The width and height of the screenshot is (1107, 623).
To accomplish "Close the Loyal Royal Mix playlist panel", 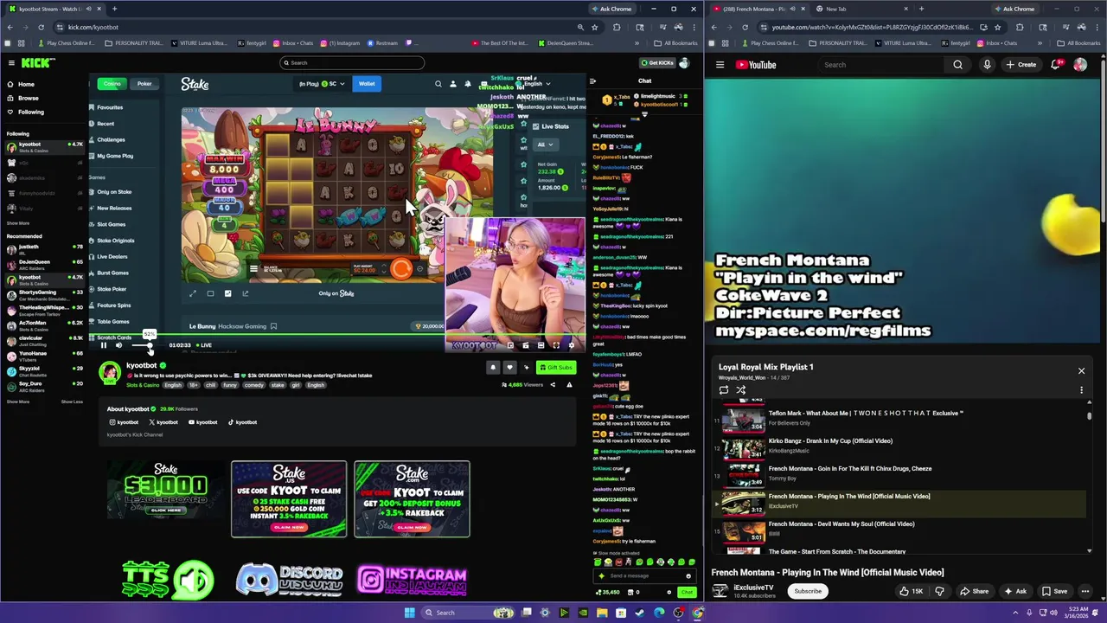I will pyautogui.click(x=1081, y=371).
